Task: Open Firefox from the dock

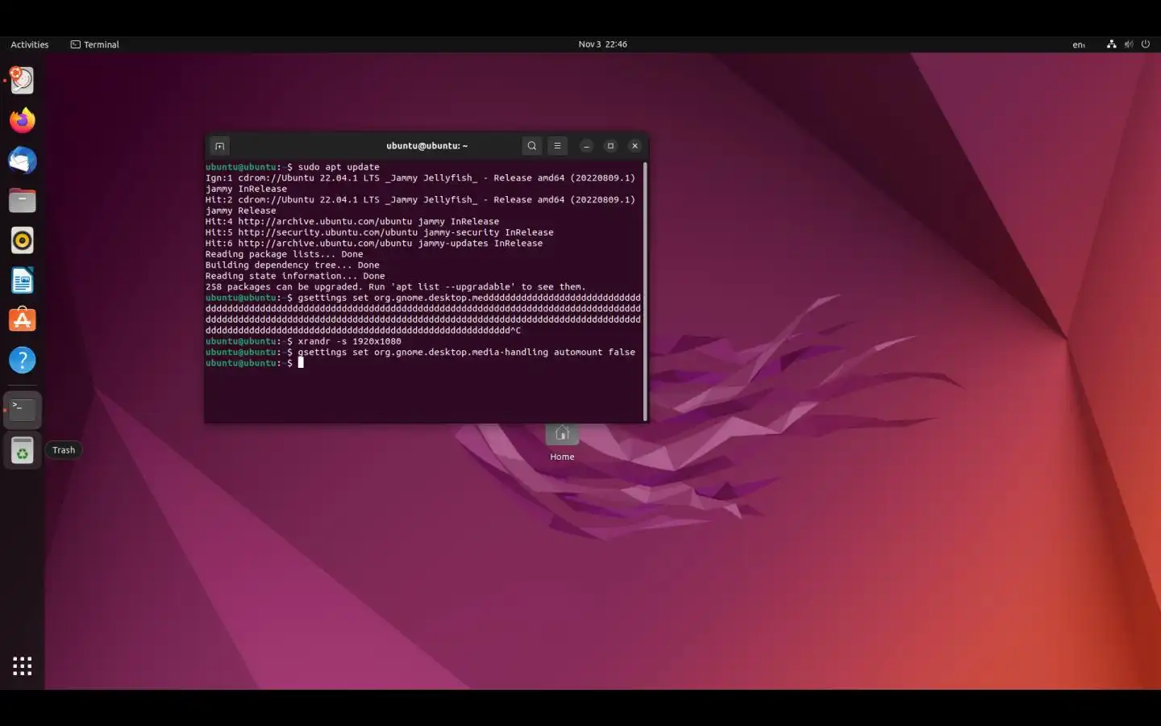Action: [x=23, y=120]
